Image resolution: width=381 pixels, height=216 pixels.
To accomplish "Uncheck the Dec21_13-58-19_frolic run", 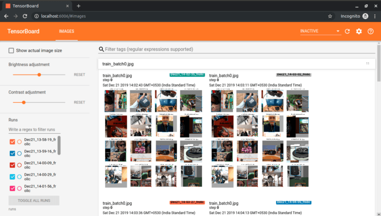I will click(x=12, y=141).
